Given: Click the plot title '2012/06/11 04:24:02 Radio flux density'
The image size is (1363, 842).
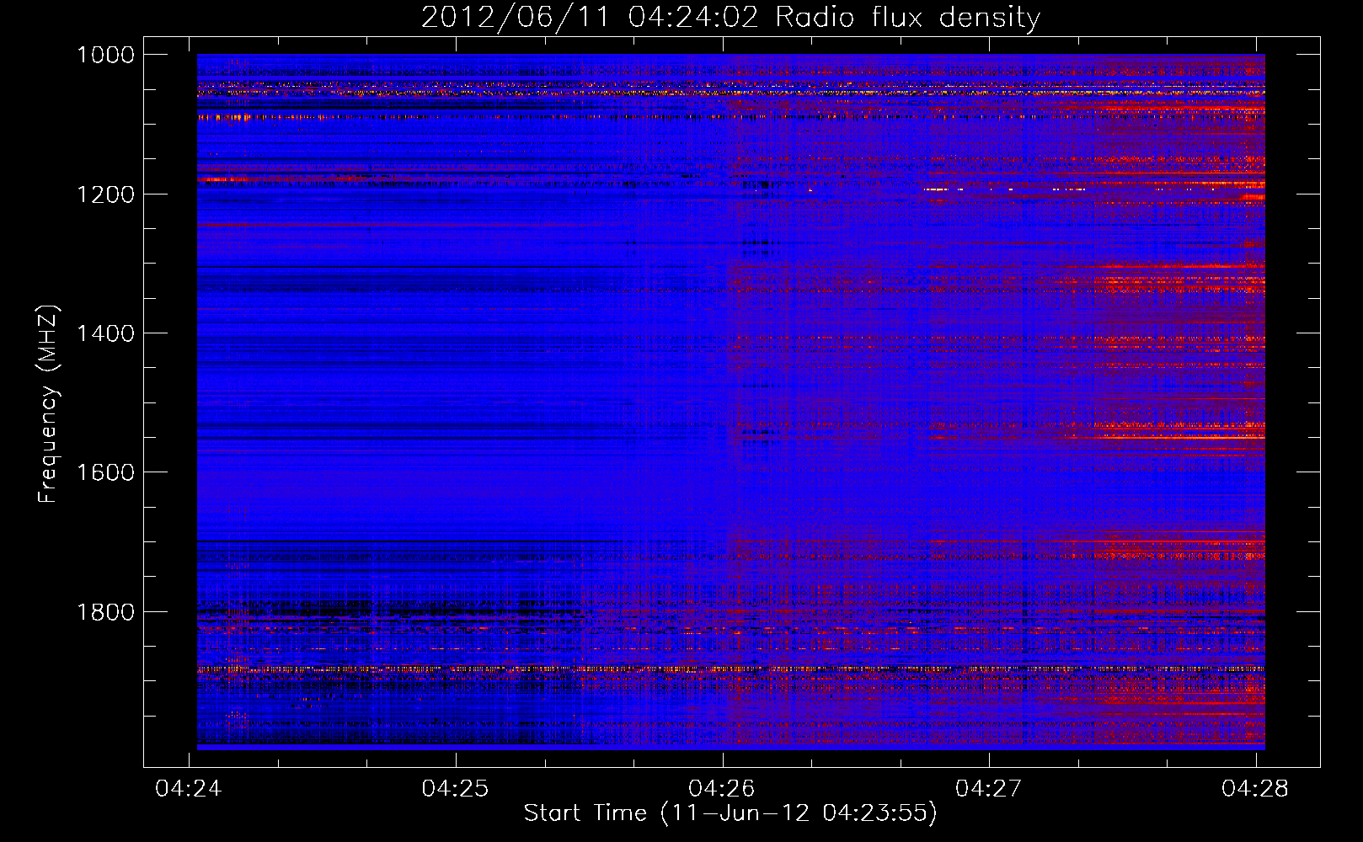Looking at the screenshot, I should point(730,17).
